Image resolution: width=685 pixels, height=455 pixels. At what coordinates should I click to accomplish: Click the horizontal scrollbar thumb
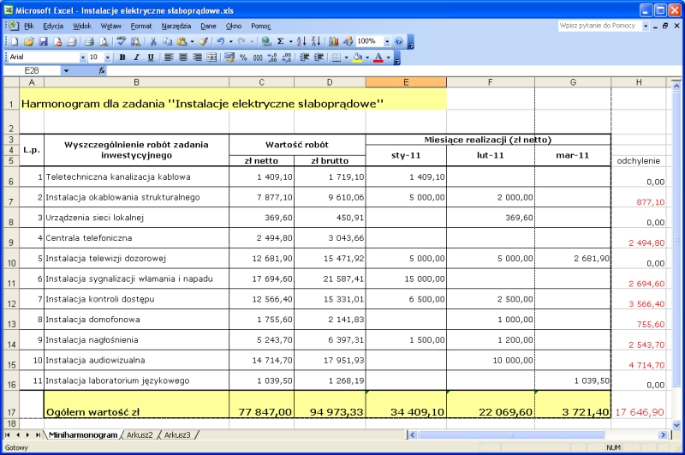(x=511, y=435)
